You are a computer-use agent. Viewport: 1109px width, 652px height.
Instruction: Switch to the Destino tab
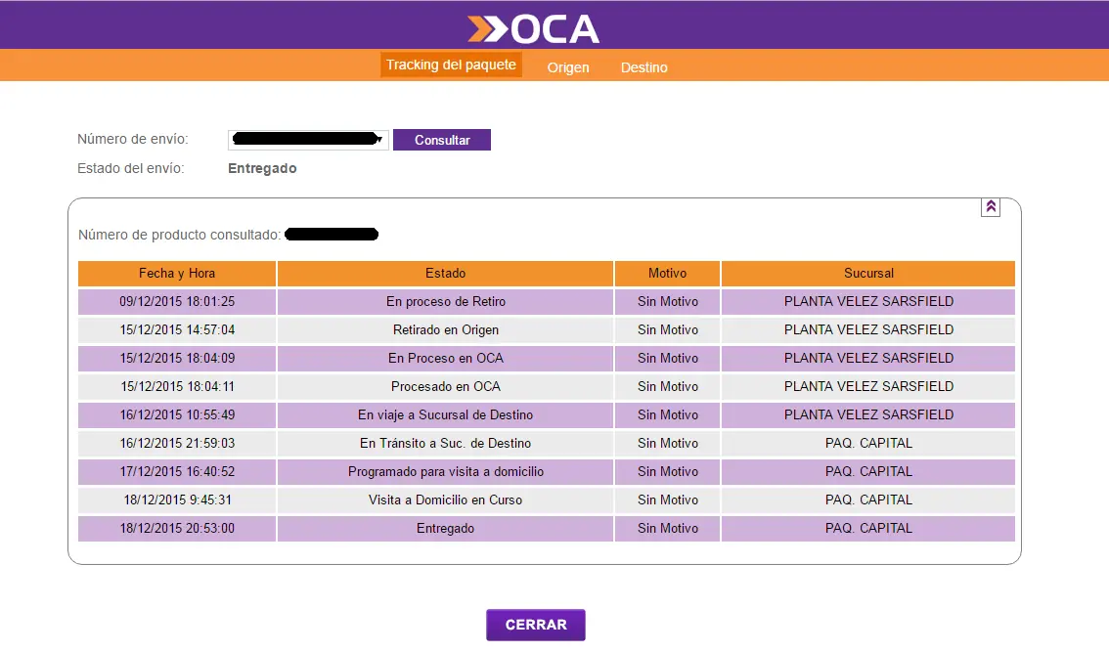643,67
